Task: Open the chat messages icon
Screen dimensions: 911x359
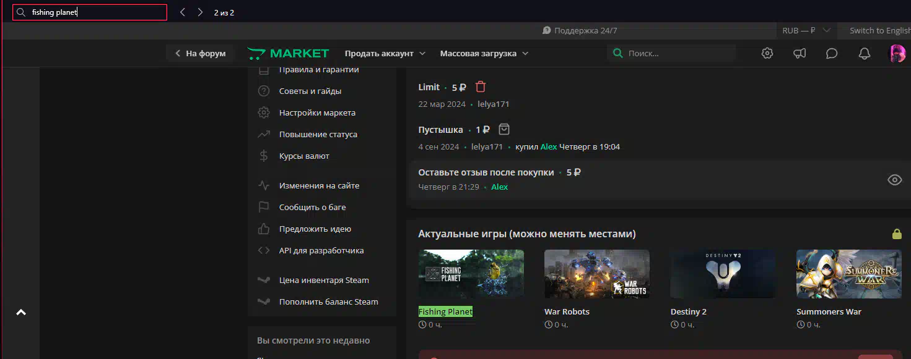Action: click(x=832, y=53)
